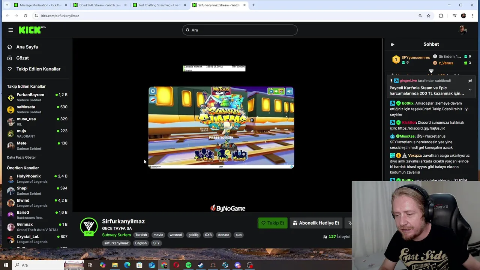Open the FurkanBayram followed channel
This screenshot has height=270, width=480.
click(37, 97)
